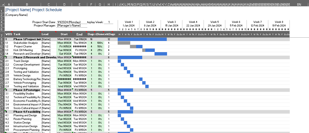This screenshot has height=133, width=309.
Task: Select column A header
Action: 9,4
